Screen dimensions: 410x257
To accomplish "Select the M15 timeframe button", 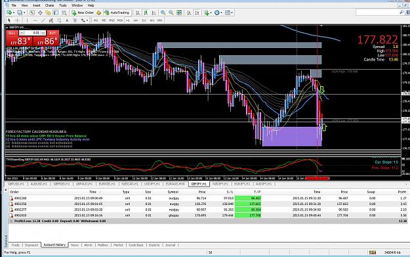I will 112,20.
